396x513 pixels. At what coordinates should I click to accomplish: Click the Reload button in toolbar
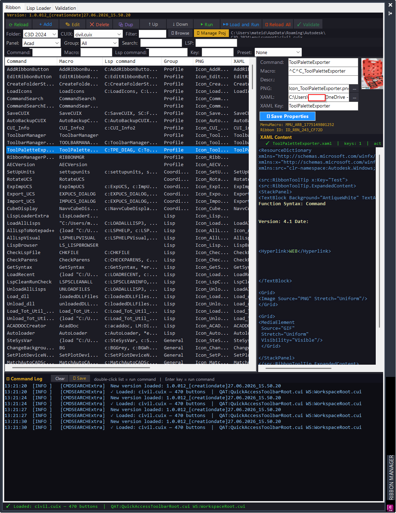pos(18,24)
